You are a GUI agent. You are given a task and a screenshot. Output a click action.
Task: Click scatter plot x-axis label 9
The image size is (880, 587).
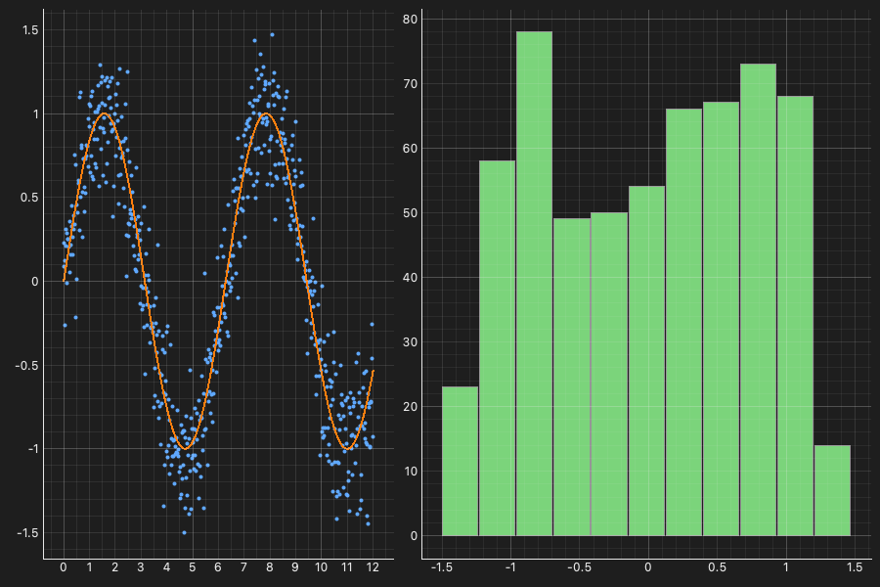pos(295,567)
